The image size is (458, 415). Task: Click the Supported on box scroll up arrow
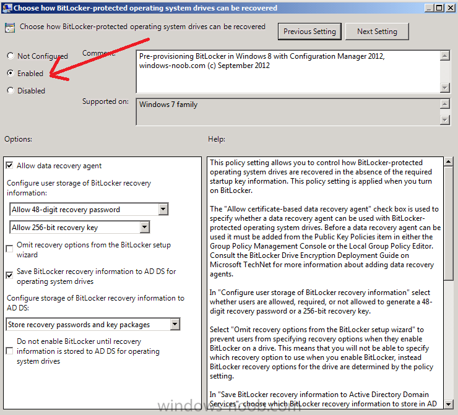pos(444,104)
